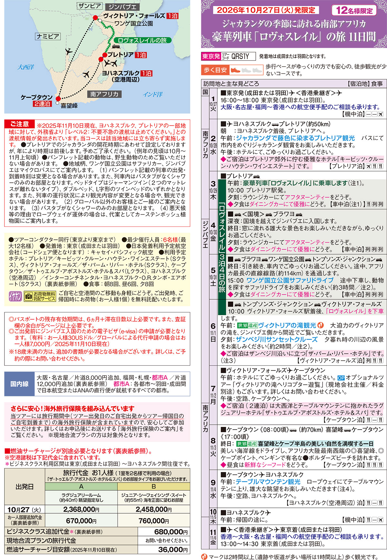Click the blue テーブルマウンテン観光 heading
Image resolution: width=387 pixels, height=560 pixels.
[268, 482]
